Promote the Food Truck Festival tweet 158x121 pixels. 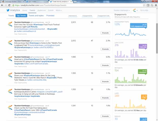pos(105,33)
